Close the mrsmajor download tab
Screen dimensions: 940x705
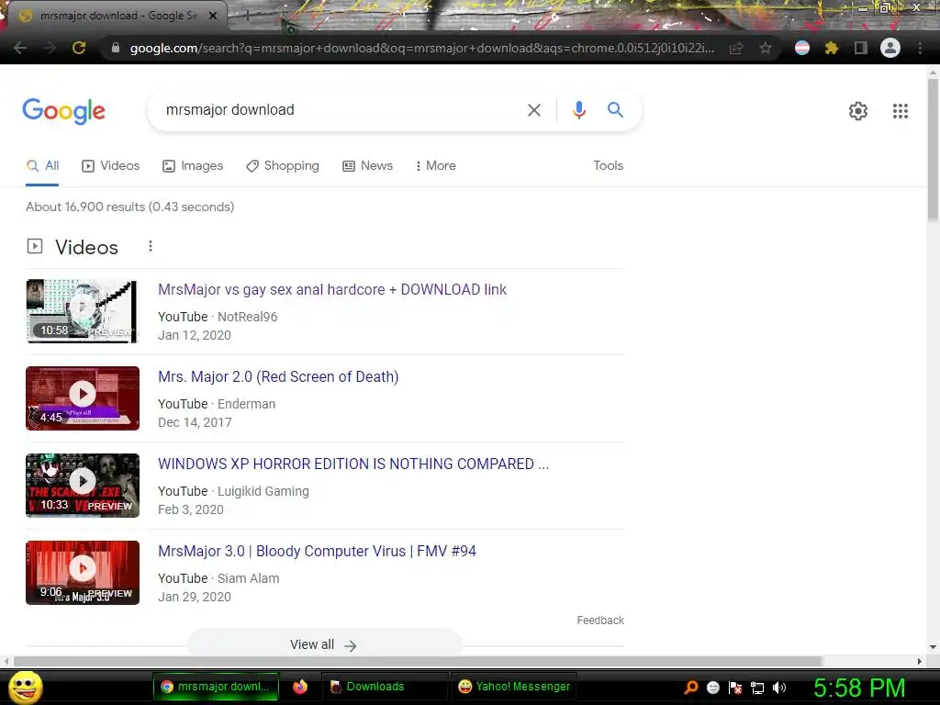pyautogui.click(x=213, y=16)
